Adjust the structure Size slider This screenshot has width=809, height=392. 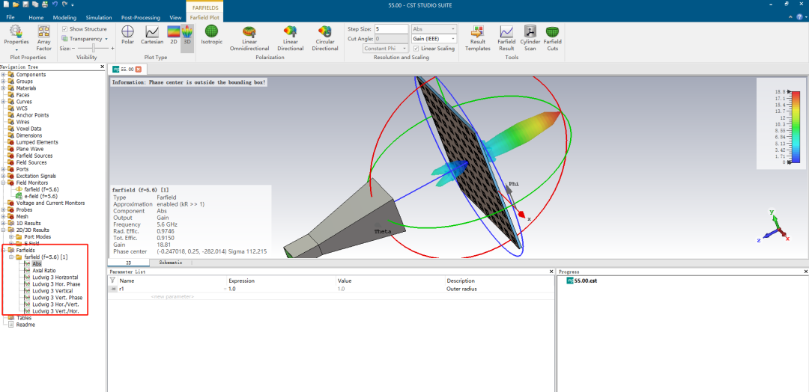coord(93,48)
